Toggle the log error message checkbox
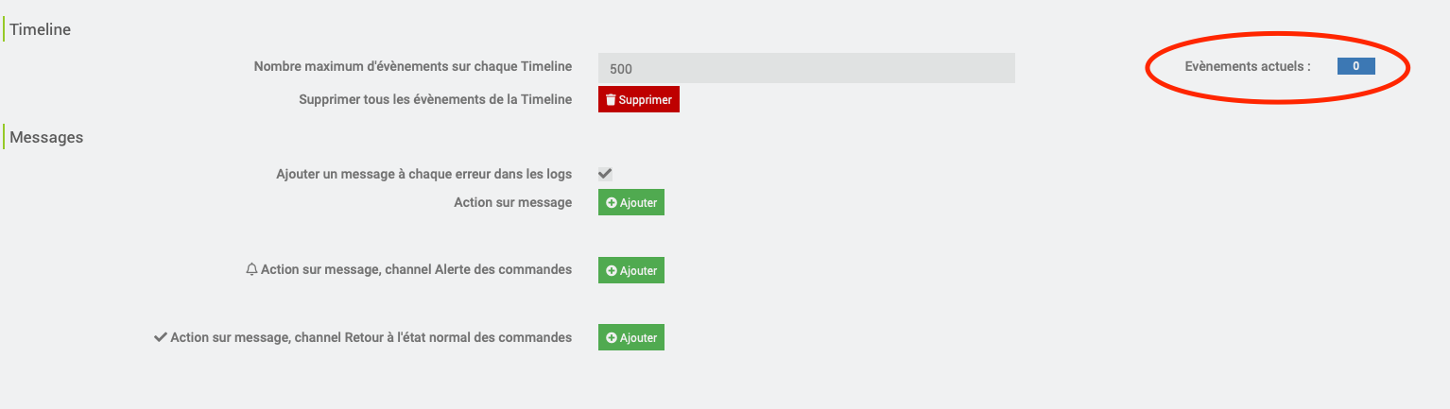The height and width of the screenshot is (409, 1450). (605, 174)
